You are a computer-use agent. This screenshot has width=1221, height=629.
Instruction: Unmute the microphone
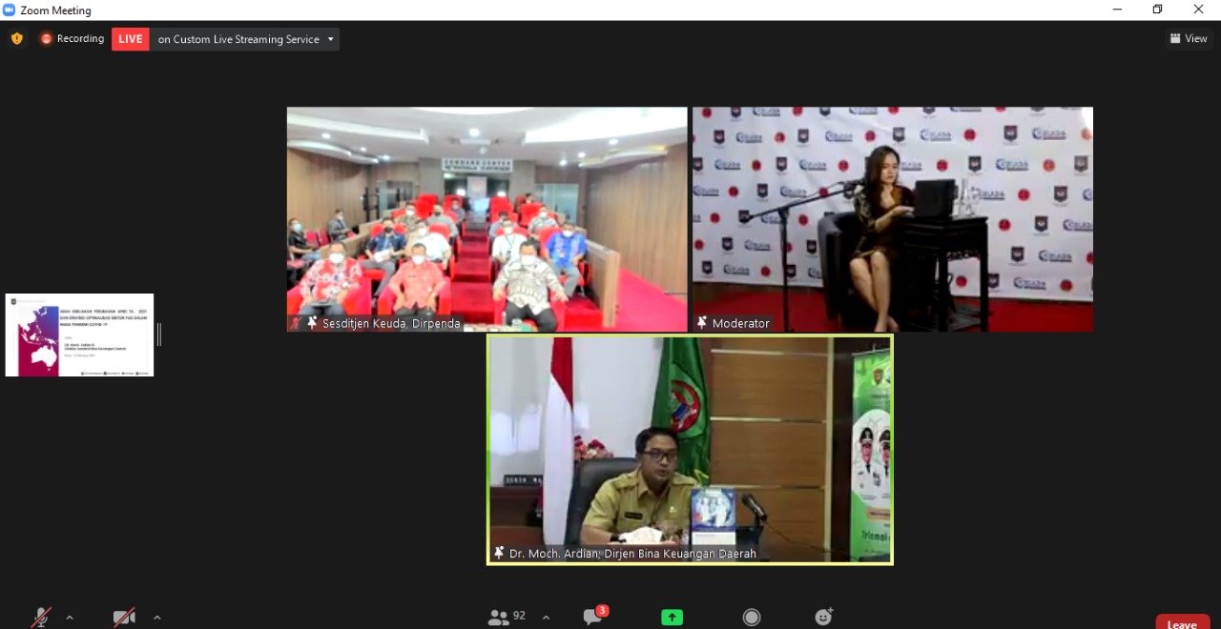pyautogui.click(x=41, y=618)
